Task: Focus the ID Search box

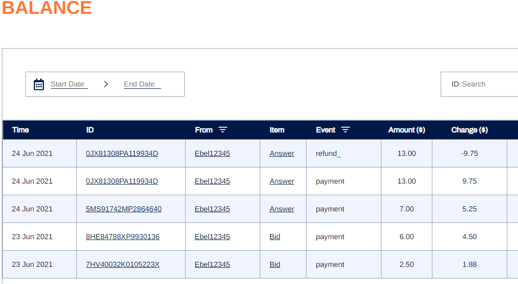Action: [480, 84]
